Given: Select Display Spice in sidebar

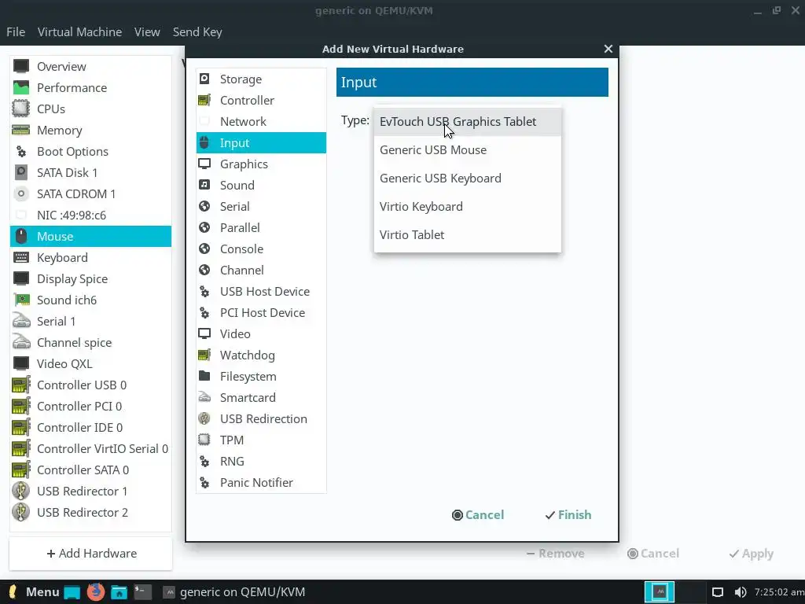Looking at the screenshot, I should tap(91, 279).
